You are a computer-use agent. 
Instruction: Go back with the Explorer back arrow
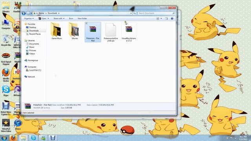(24, 13)
